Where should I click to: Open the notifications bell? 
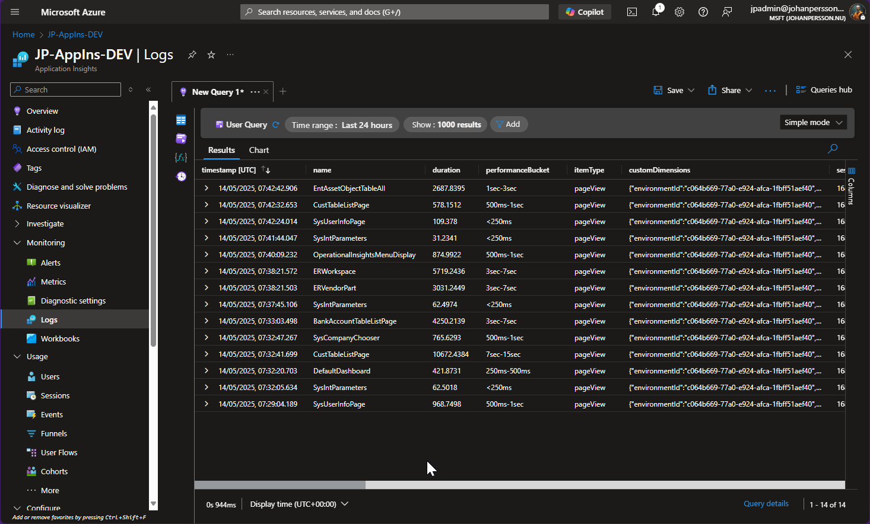pyautogui.click(x=656, y=12)
